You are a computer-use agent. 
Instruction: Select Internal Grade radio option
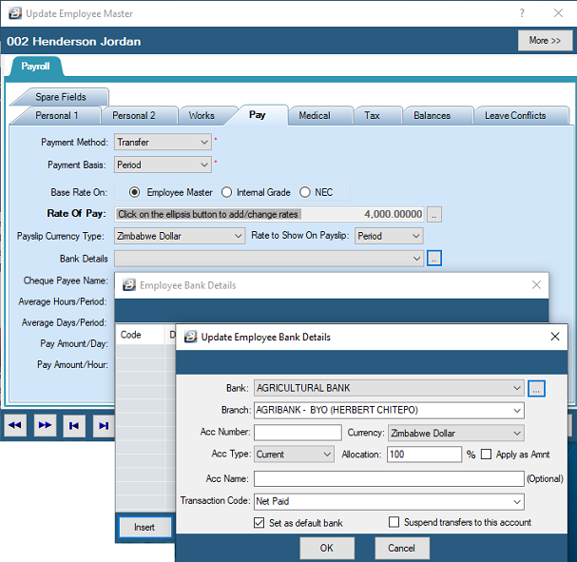(226, 192)
